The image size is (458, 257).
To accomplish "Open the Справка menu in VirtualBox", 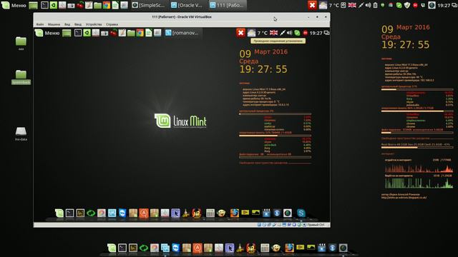I will pos(112,24).
